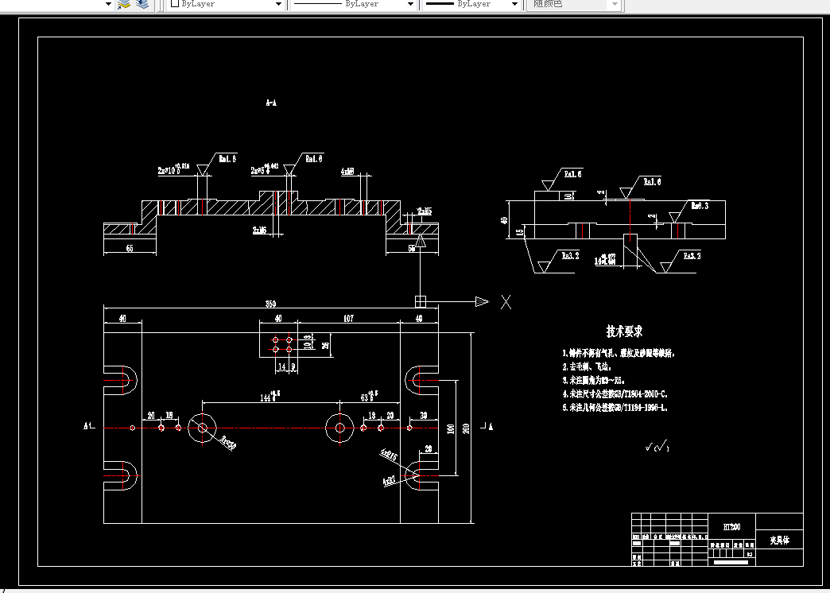This screenshot has height=593, width=830.
Task: Select the 100 vertical dimension
Action: [x=451, y=428]
